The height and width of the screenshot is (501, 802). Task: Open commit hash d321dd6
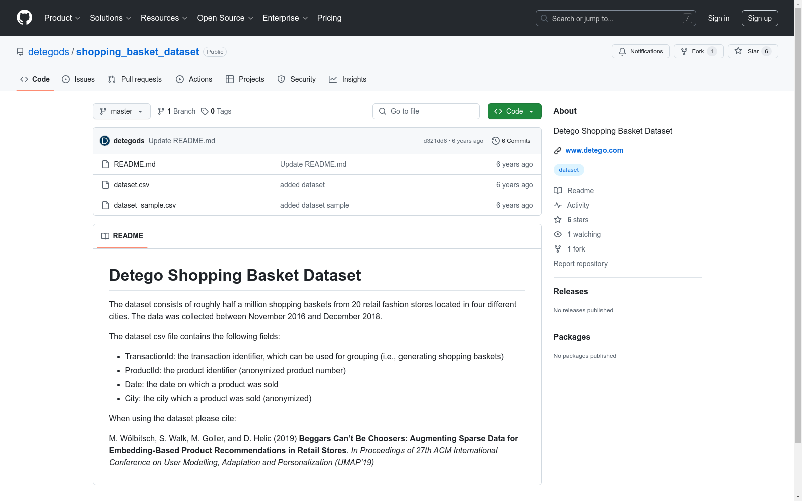tap(435, 141)
